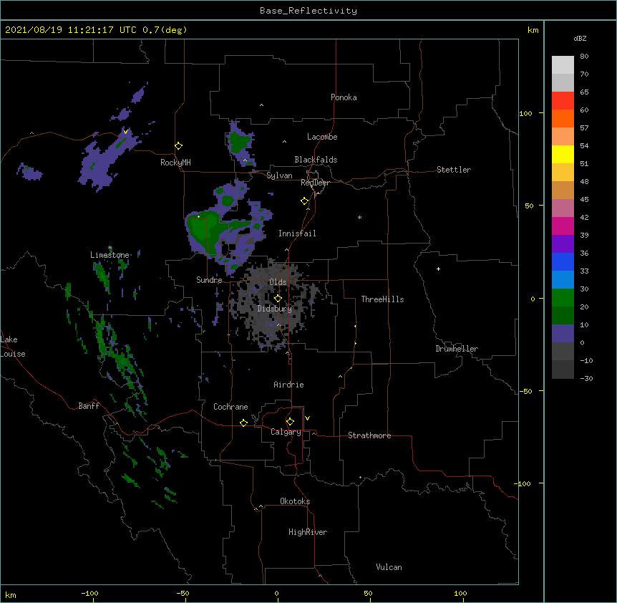Screen dimensions: 617x603
Task: Select the yellow V marker northwest of RockyMH
Action: click(125, 132)
